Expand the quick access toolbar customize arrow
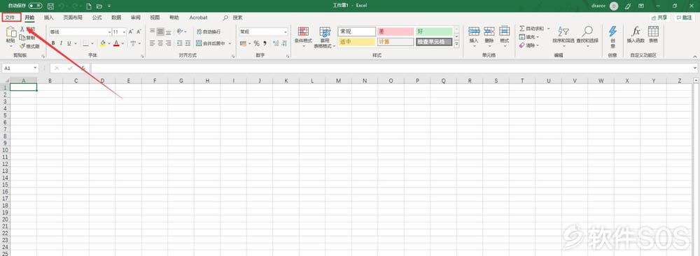The height and width of the screenshot is (256, 700). 109,6
